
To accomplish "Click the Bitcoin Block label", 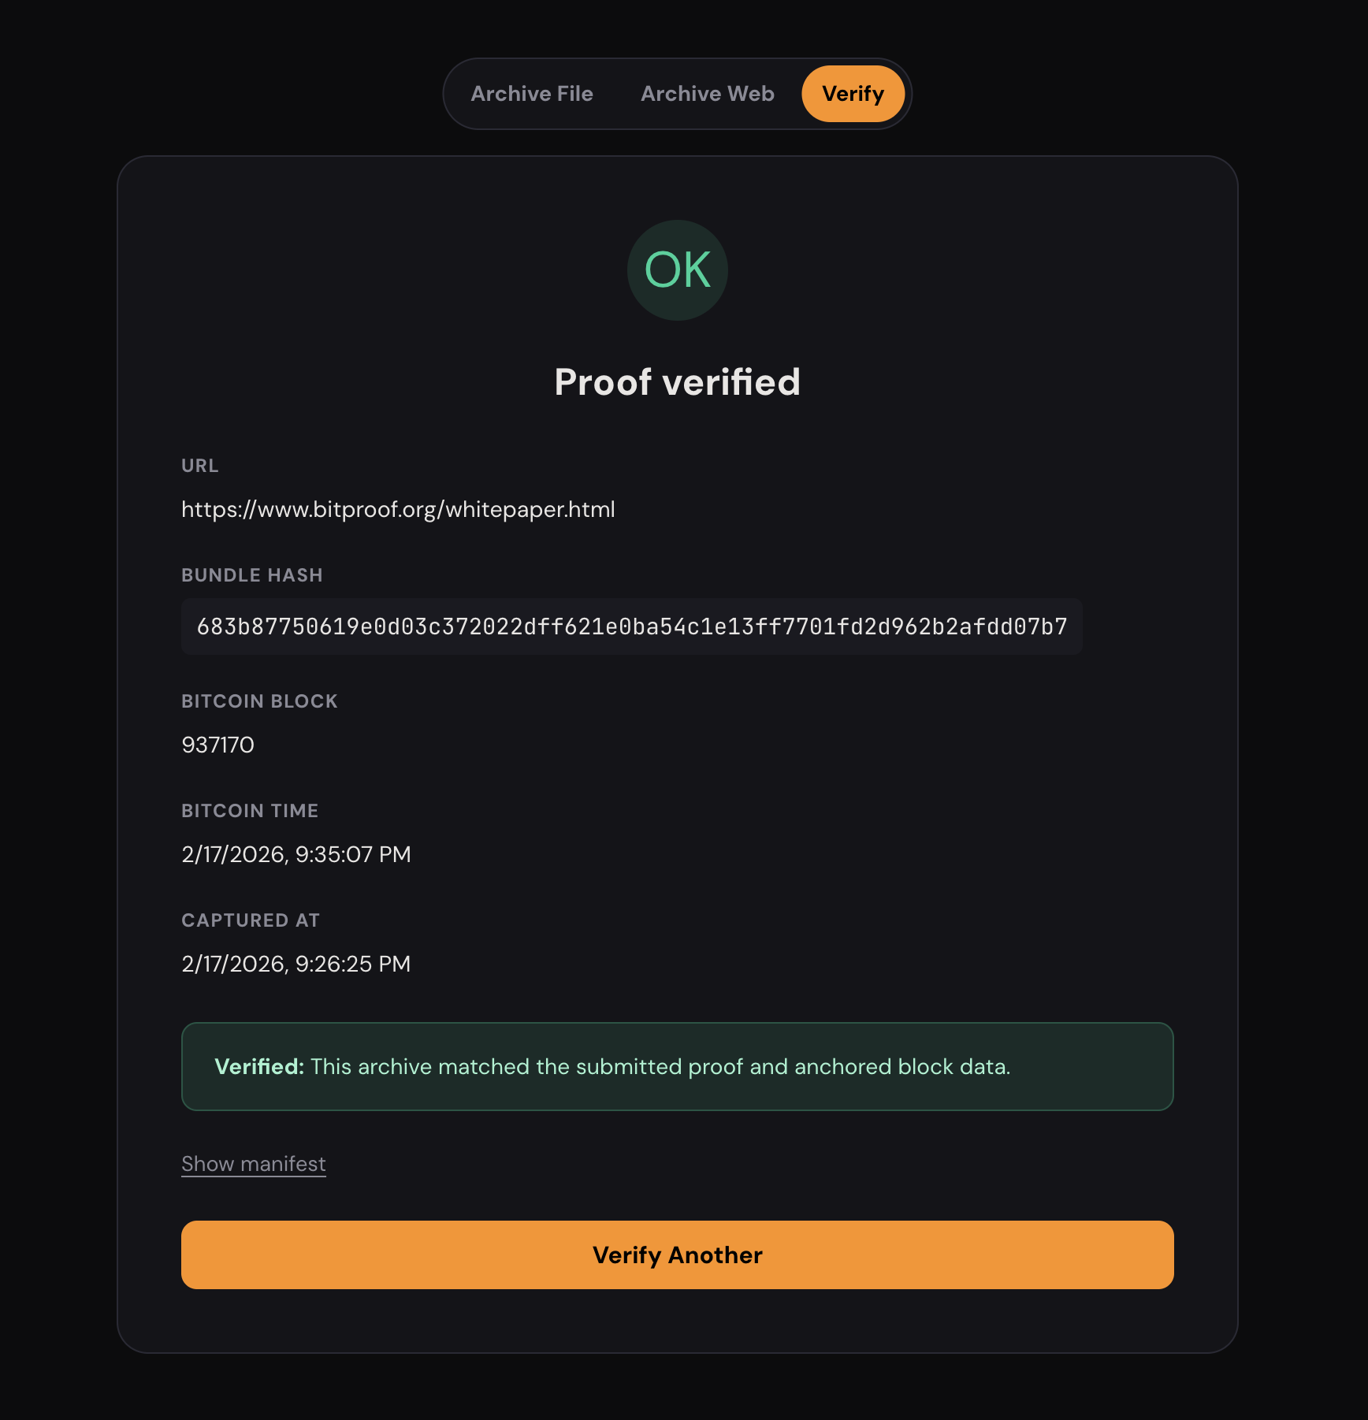I will click(259, 701).
